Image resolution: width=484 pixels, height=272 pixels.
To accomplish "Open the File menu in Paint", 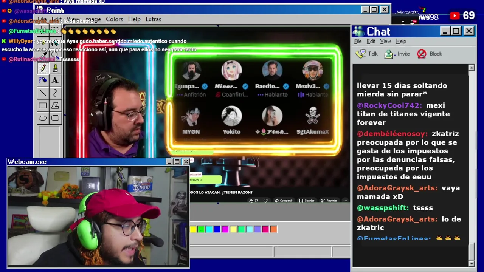I will coord(42,19).
